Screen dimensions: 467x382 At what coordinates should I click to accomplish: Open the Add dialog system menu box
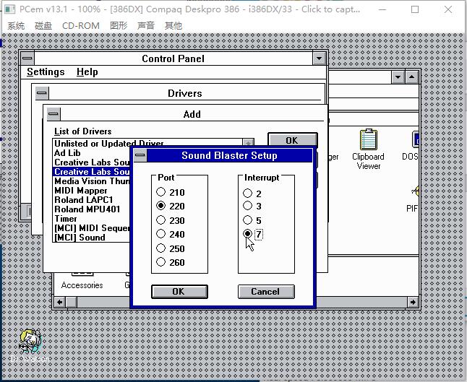[x=53, y=114]
